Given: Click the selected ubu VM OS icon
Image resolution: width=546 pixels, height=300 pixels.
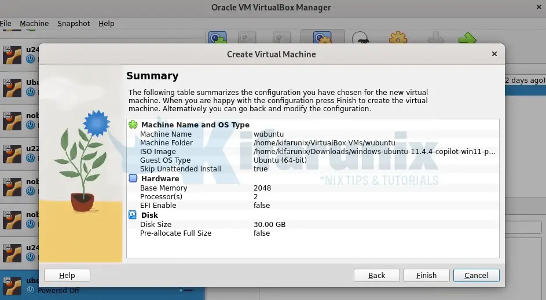Looking at the screenshot, I should (12, 286).
